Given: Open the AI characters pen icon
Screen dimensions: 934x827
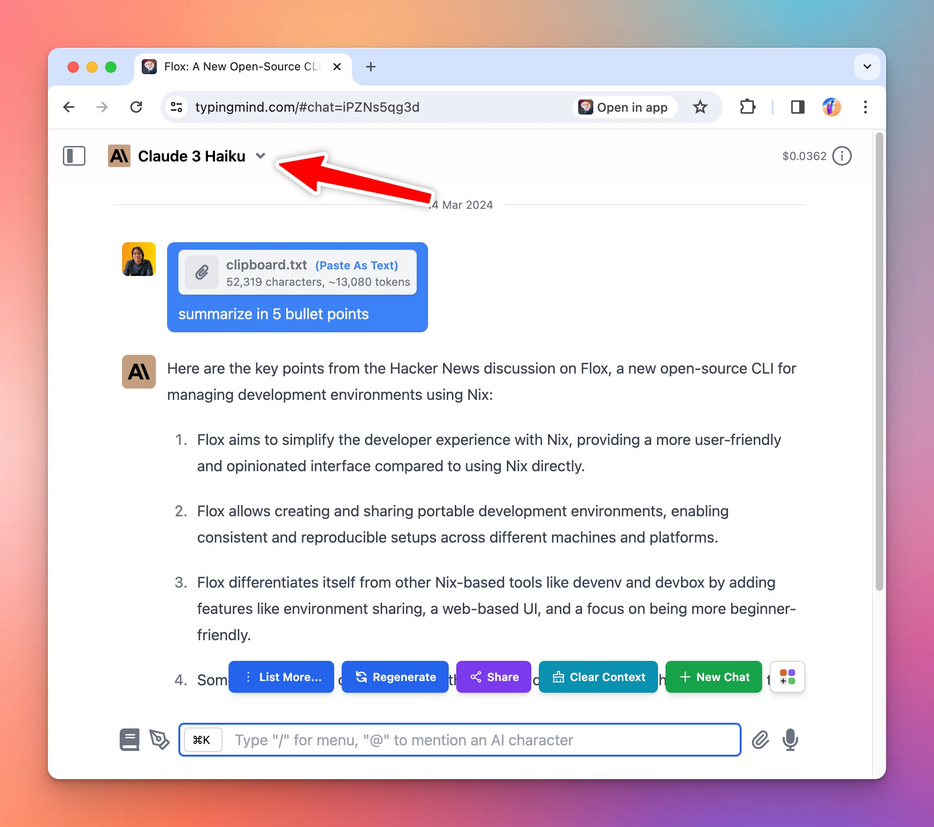Looking at the screenshot, I should [x=160, y=740].
